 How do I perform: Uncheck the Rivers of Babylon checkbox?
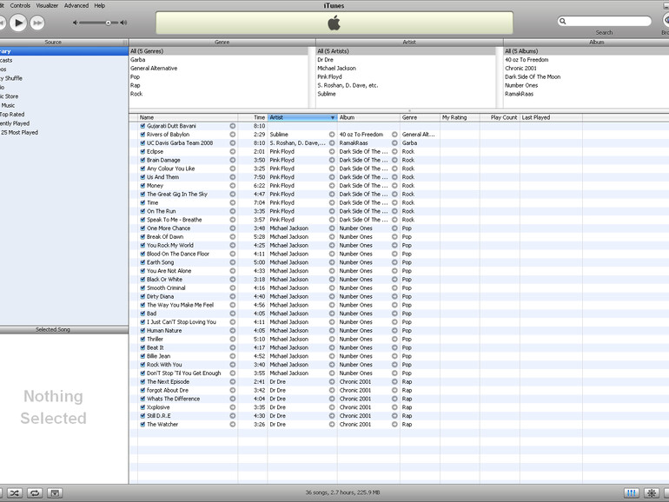143,135
